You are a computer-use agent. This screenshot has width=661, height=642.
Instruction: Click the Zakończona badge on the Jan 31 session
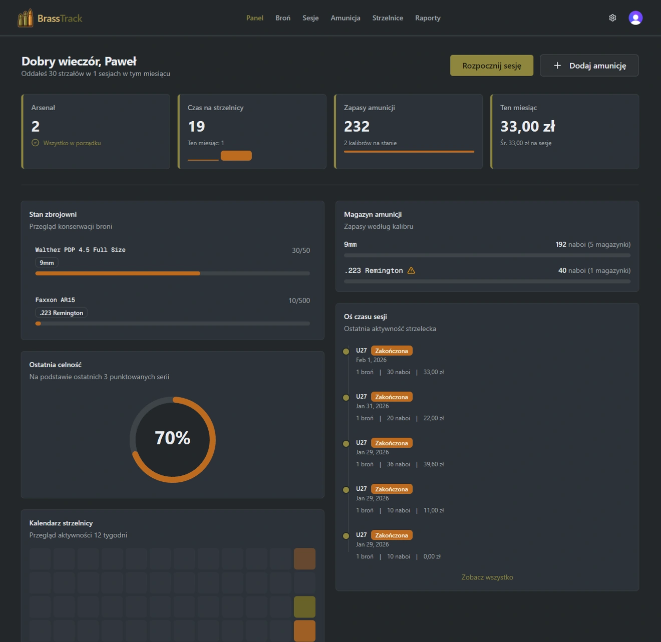coord(392,396)
